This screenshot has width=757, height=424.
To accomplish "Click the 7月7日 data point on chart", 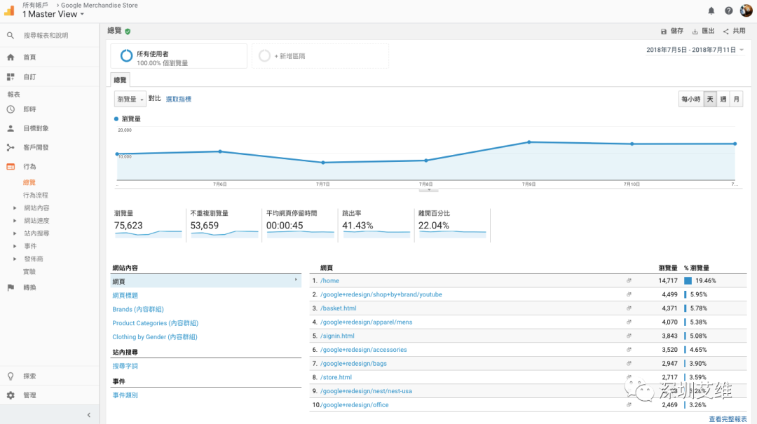I will point(323,163).
